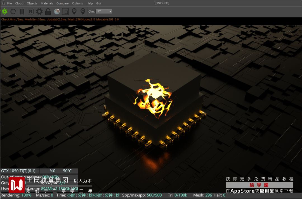Viewport: 302px width, 199px height.
Task: Click the 'Mesh: 296' readout in bottom bar
Action: click(203, 195)
